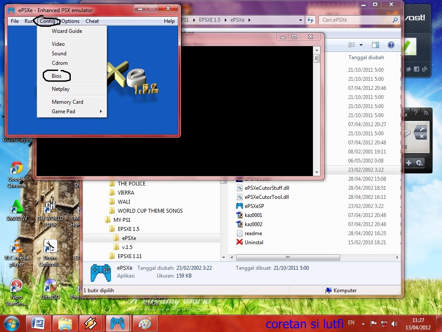
Task: Open SMADAV desktop shortcut
Action: [16, 211]
